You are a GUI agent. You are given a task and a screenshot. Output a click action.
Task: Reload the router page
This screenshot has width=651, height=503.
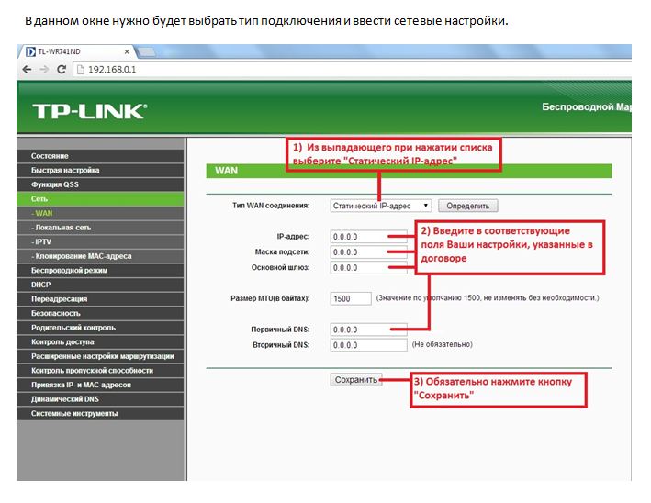point(62,69)
